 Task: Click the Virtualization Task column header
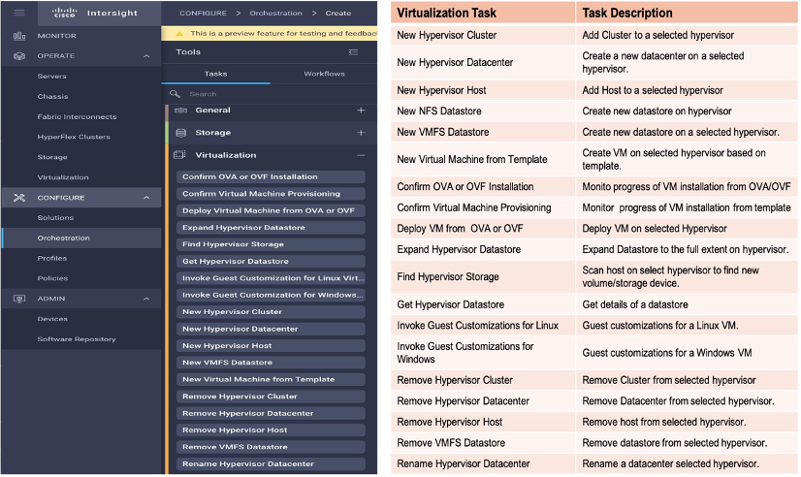tap(483, 13)
